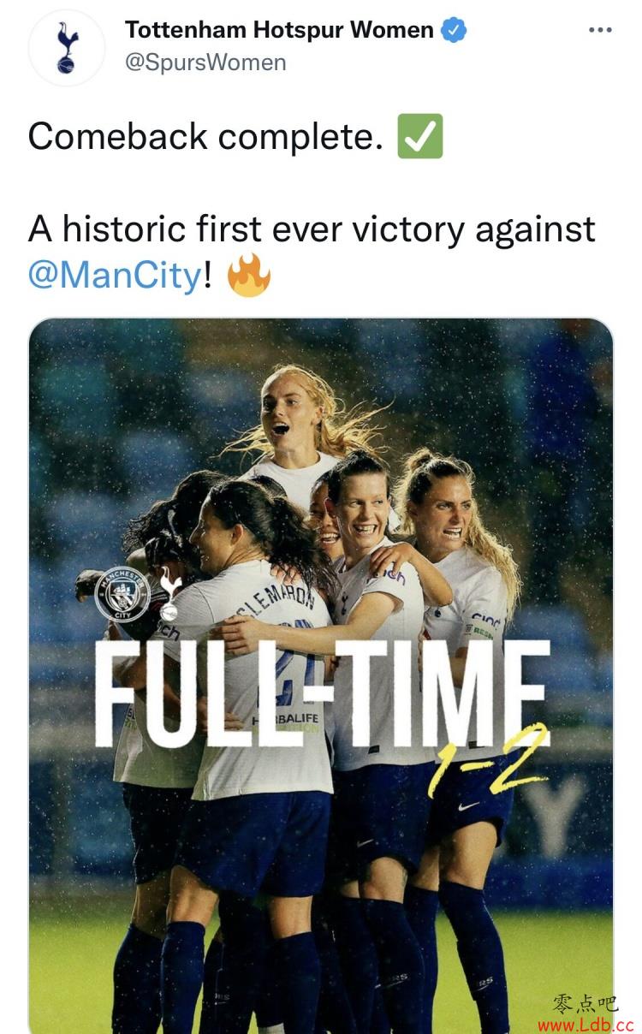Click the Tottenham cockerel crest in image
The width and height of the screenshot is (642, 1034).
click(169, 593)
